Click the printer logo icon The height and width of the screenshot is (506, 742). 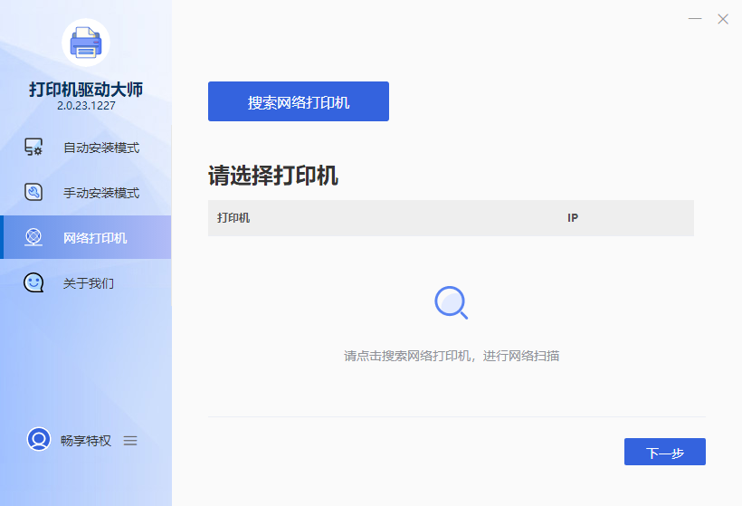point(86,43)
